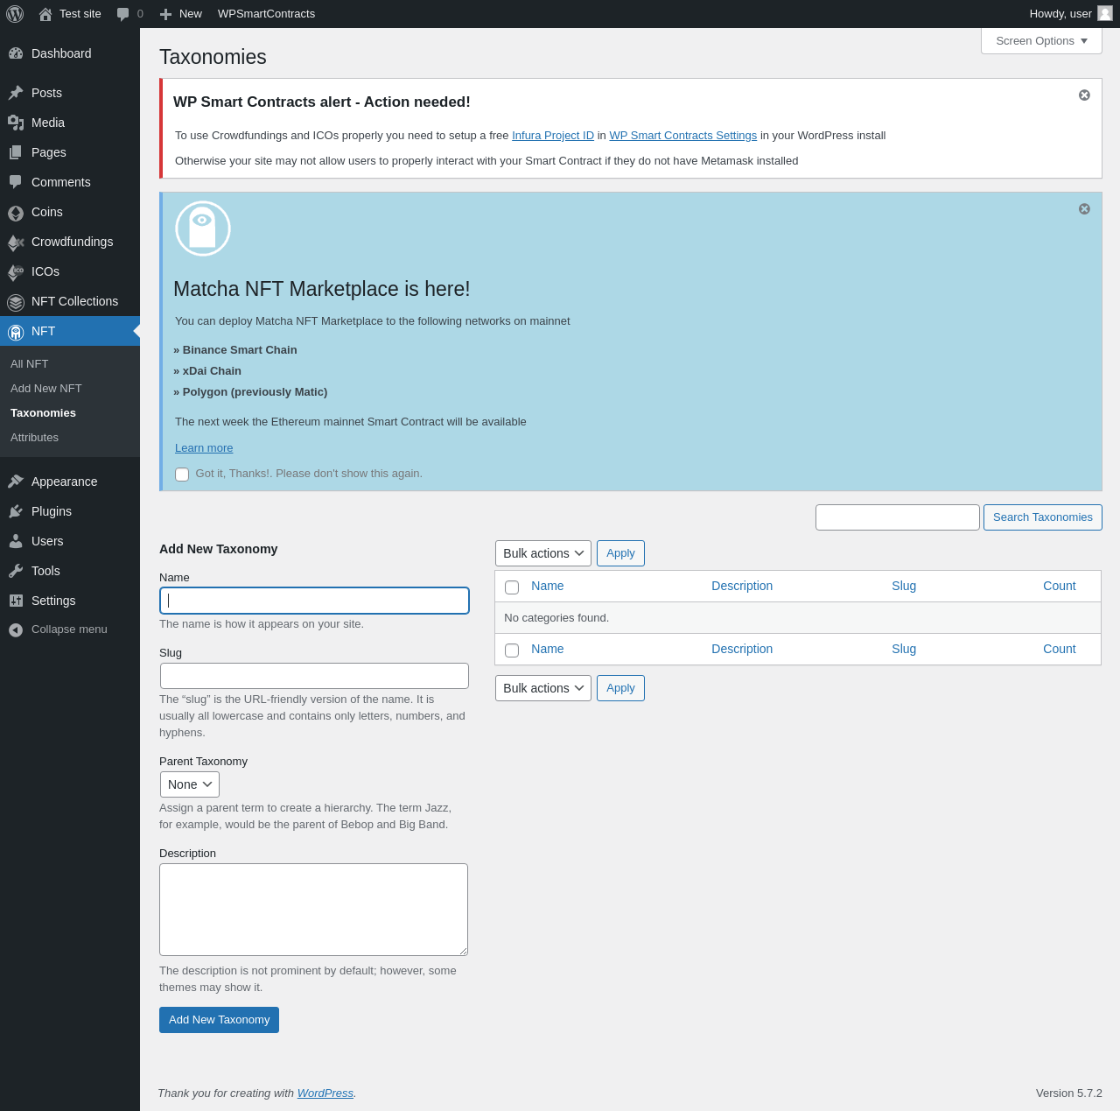This screenshot has height=1111, width=1120.
Task: Click the Crowdfundings icon in sidebar
Action: coord(16,243)
